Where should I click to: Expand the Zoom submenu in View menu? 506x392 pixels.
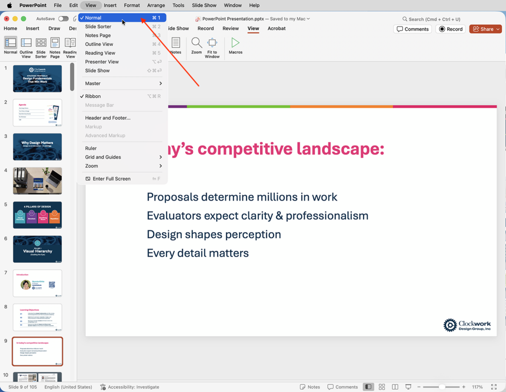123,166
